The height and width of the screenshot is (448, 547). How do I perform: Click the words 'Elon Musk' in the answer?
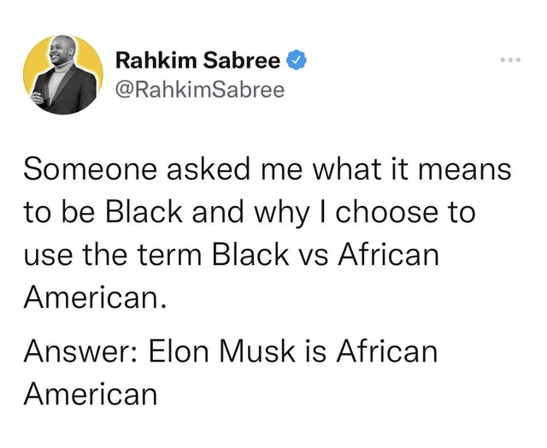(x=222, y=351)
